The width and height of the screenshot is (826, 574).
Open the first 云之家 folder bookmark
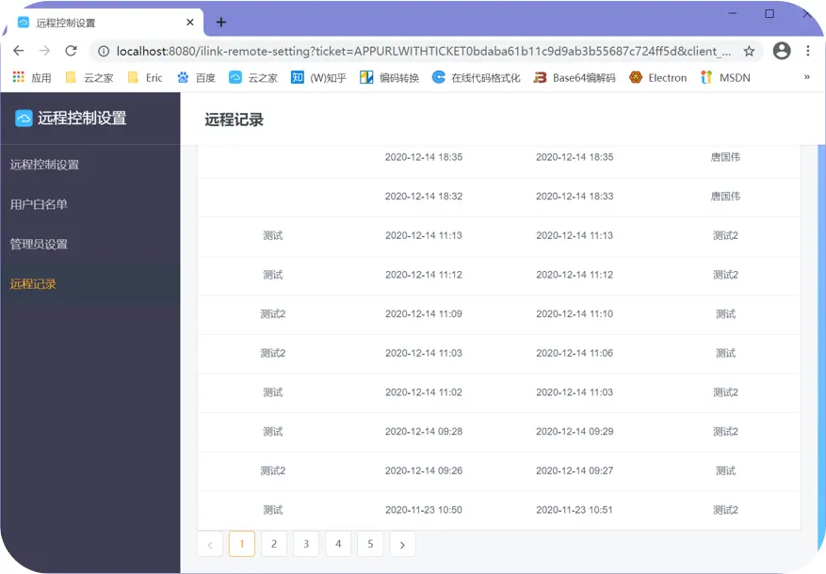[x=89, y=78]
